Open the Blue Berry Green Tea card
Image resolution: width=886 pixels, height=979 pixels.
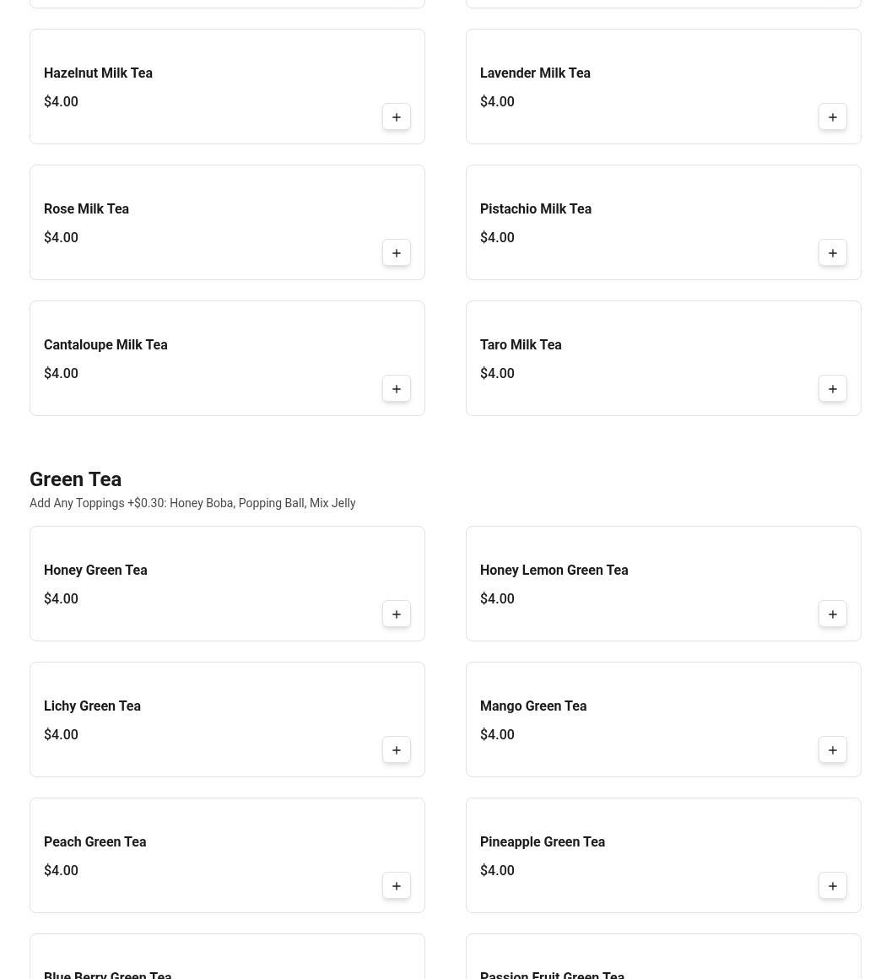click(x=227, y=956)
